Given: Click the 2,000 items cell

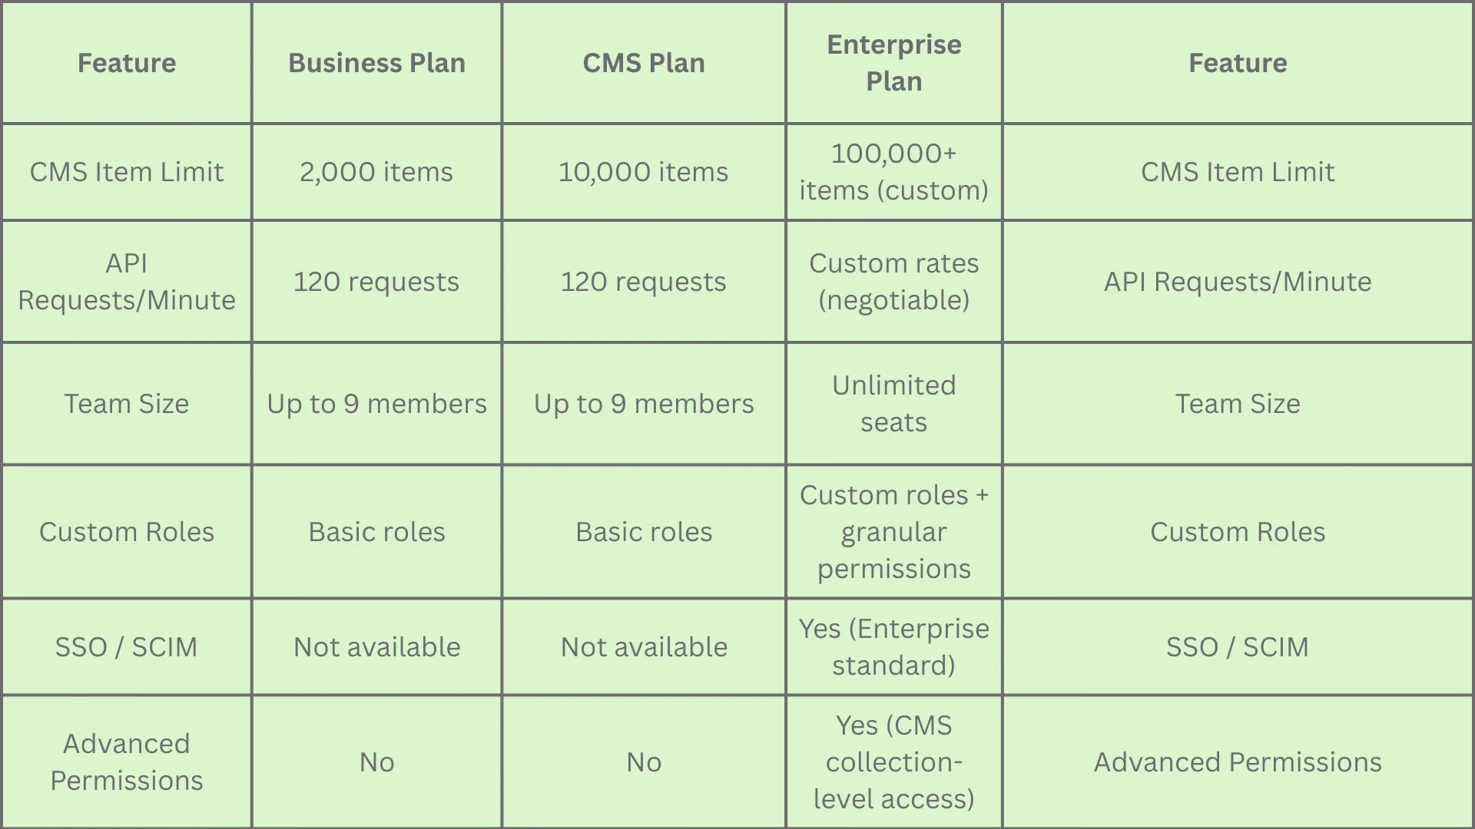Looking at the screenshot, I should 376,172.
